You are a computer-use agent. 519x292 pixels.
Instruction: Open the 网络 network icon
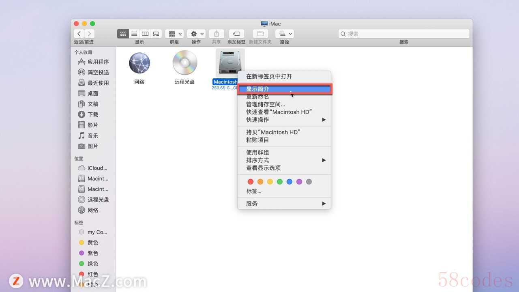click(x=139, y=64)
